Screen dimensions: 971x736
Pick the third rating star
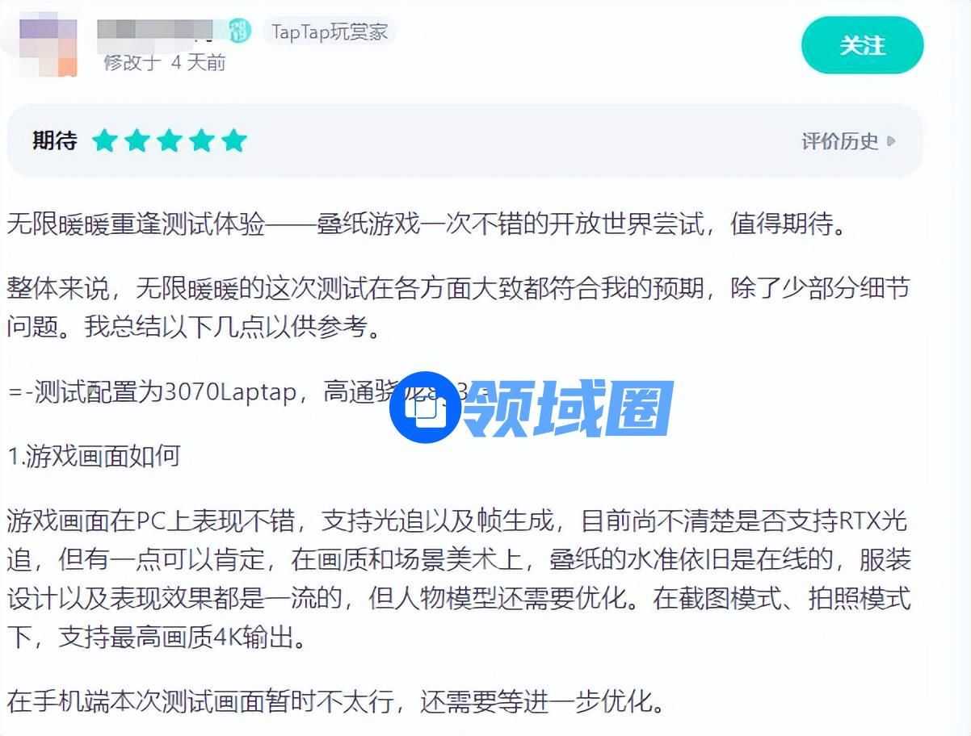click(x=170, y=141)
